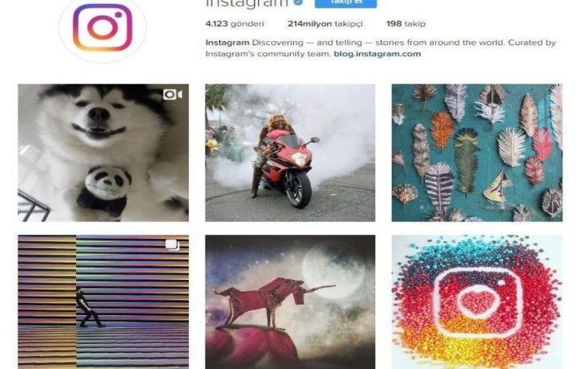Click the blue verified badge icon

(x=299, y=2)
